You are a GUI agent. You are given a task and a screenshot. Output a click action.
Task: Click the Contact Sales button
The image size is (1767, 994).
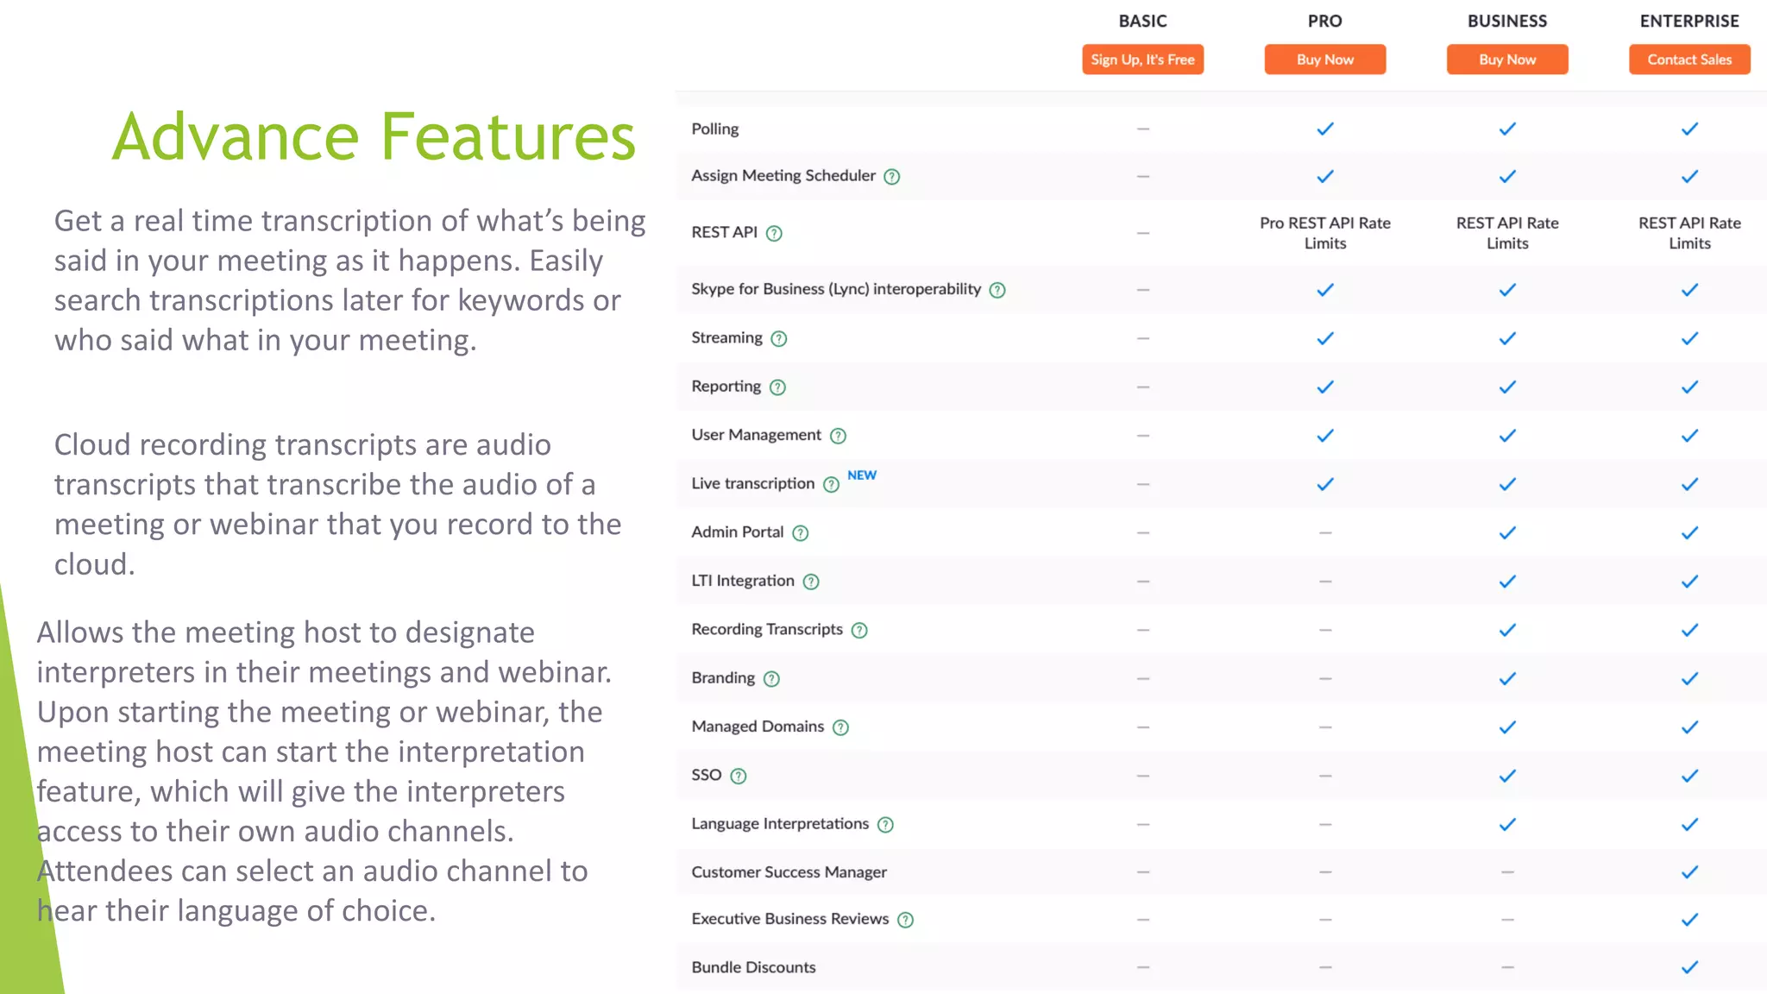1689,60
